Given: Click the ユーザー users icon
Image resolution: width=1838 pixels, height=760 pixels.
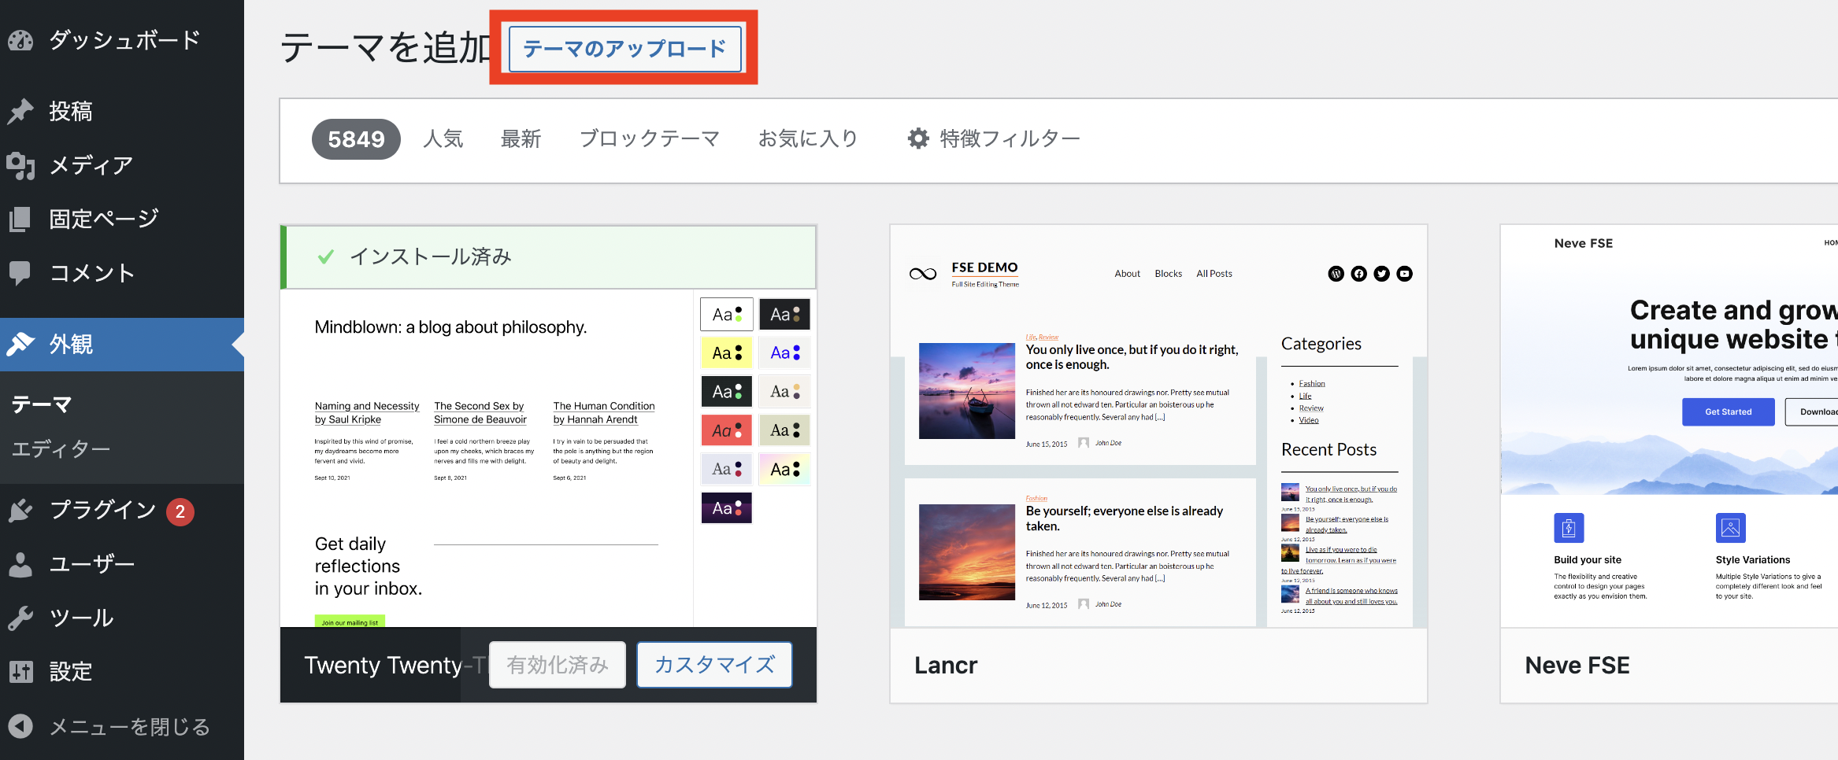Looking at the screenshot, I should [x=20, y=563].
